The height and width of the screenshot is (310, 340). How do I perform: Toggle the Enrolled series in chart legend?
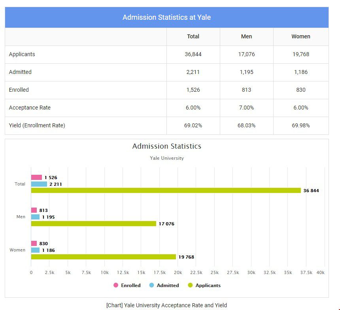coord(127,285)
